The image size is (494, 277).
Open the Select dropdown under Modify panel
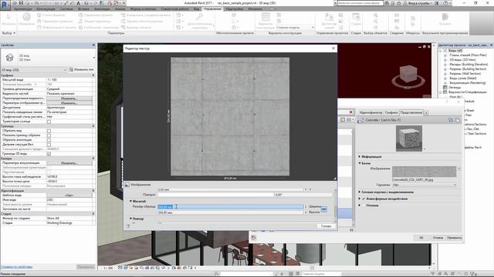(x=8, y=33)
